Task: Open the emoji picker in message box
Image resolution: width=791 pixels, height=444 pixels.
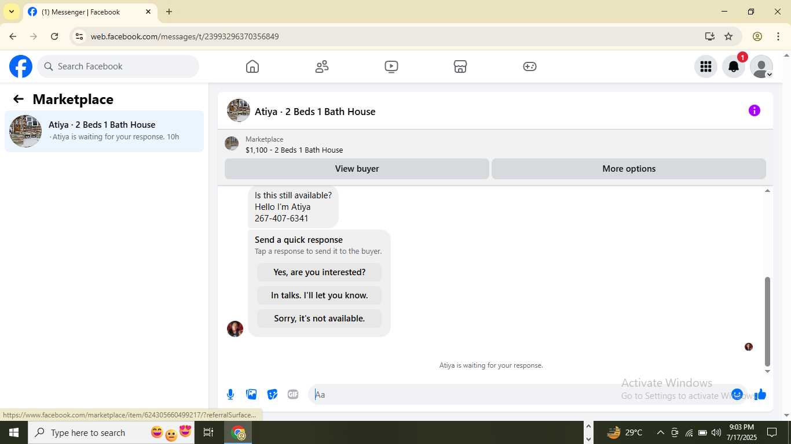Action: click(737, 394)
